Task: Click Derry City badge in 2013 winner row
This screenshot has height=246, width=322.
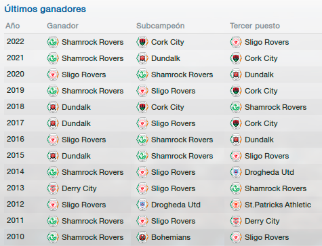Action: click(x=53, y=188)
